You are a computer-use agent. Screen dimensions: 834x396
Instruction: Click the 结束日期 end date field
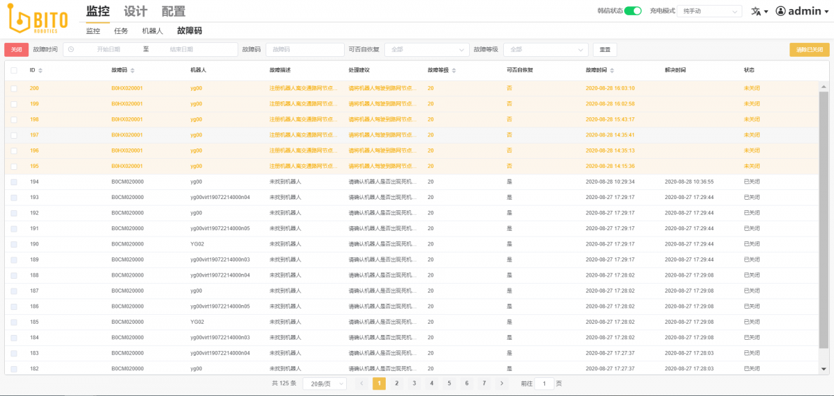(181, 49)
